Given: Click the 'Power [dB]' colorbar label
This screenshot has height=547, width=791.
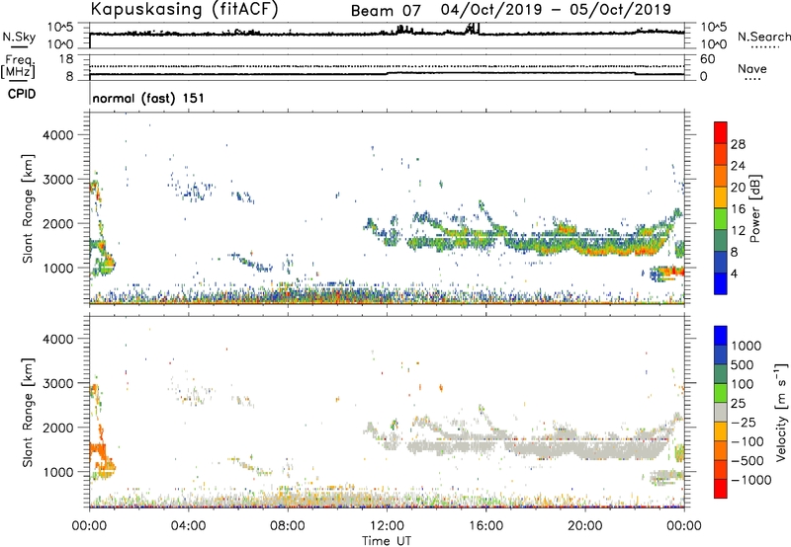Looking at the screenshot, I should [x=755, y=208].
